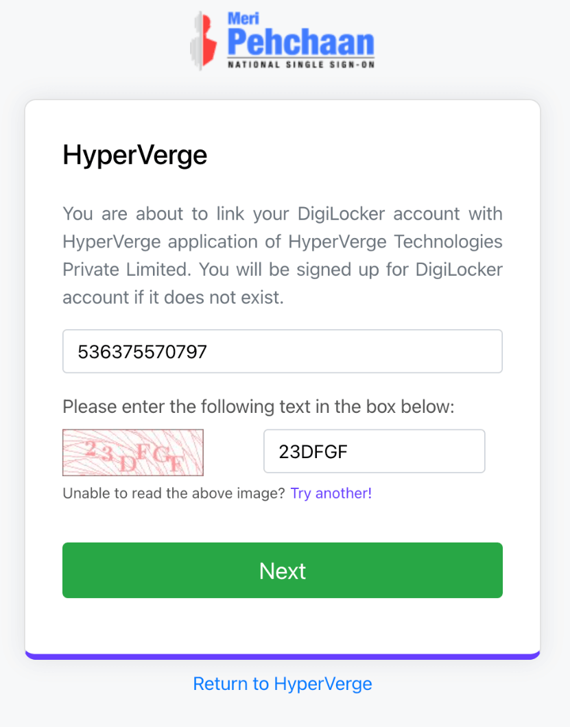Viewport: 570px width, 727px height.
Task: Click the DigiLocker linking description paragraph
Action: coord(282,256)
